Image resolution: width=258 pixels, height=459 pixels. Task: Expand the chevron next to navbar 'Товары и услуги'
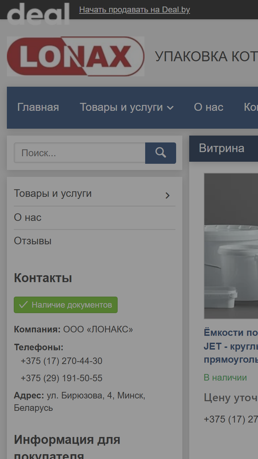pyautogui.click(x=170, y=108)
